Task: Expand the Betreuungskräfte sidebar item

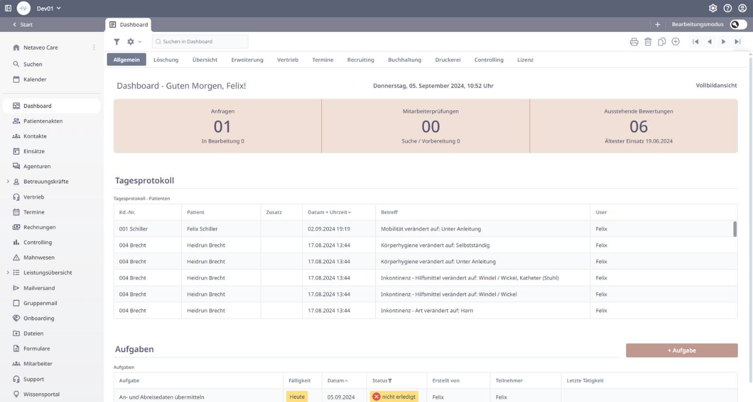Action: [x=8, y=182]
